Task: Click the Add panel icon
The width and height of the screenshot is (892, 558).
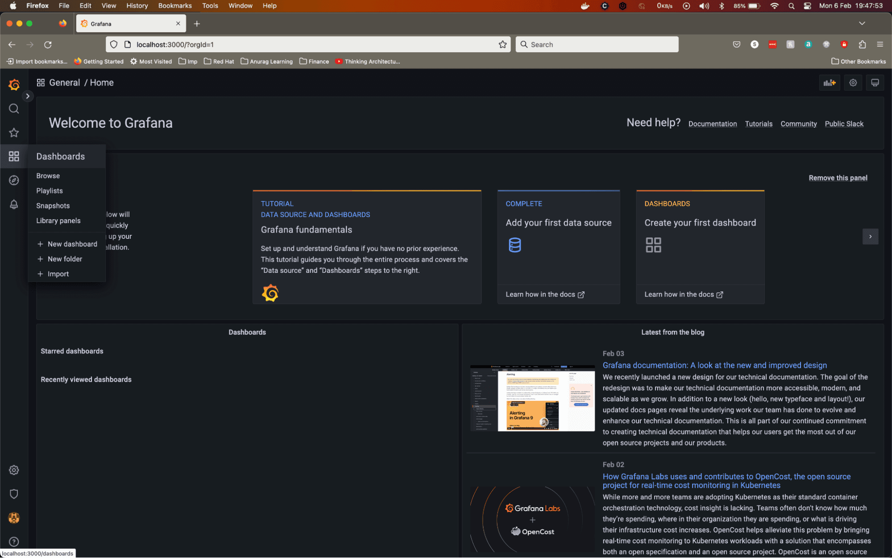Action: pyautogui.click(x=829, y=83)
